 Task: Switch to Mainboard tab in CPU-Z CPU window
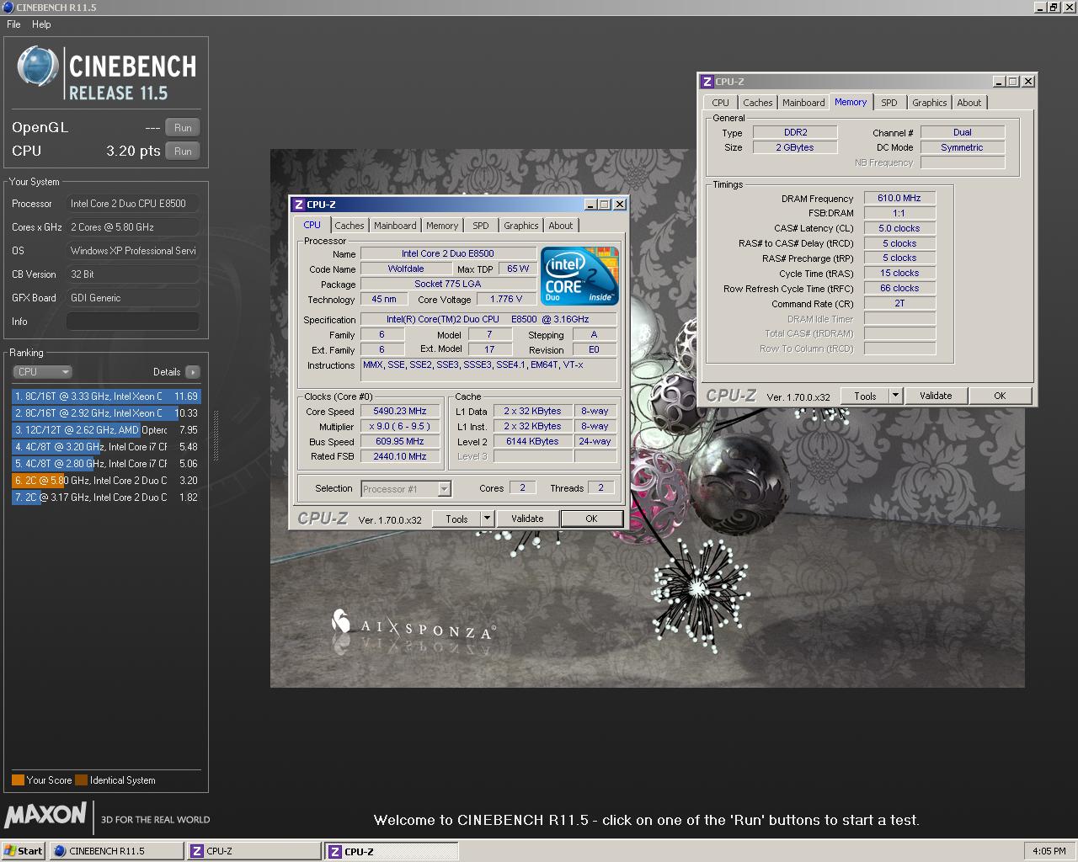coord(395,226)
